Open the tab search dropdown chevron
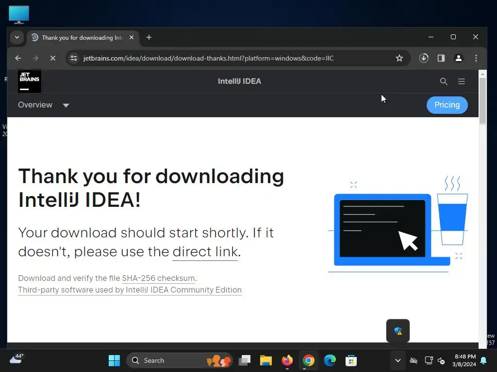The width and height of the screenshot is (497, 372). point(17,37)
